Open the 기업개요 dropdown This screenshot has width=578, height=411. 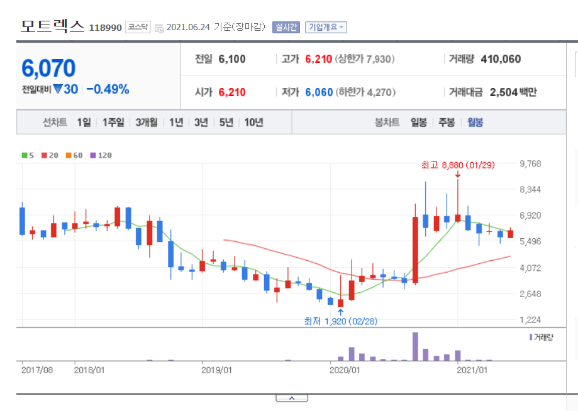coord(326,27)
